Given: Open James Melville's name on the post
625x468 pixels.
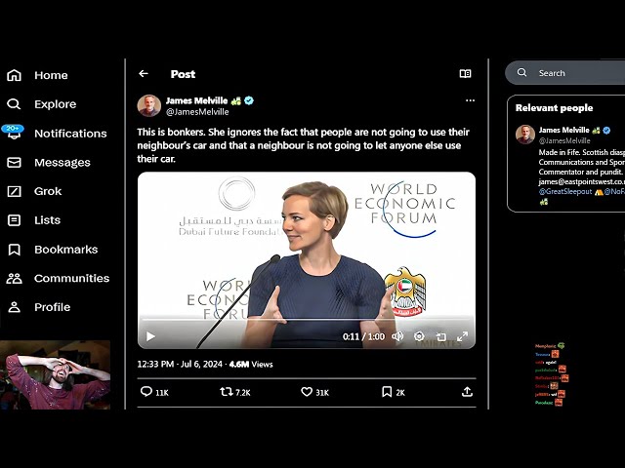Looking at the screenshot, I should pos(196,100).
